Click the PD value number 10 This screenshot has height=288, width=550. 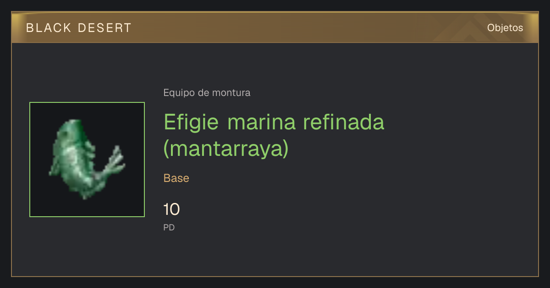[x=171, y=210]
